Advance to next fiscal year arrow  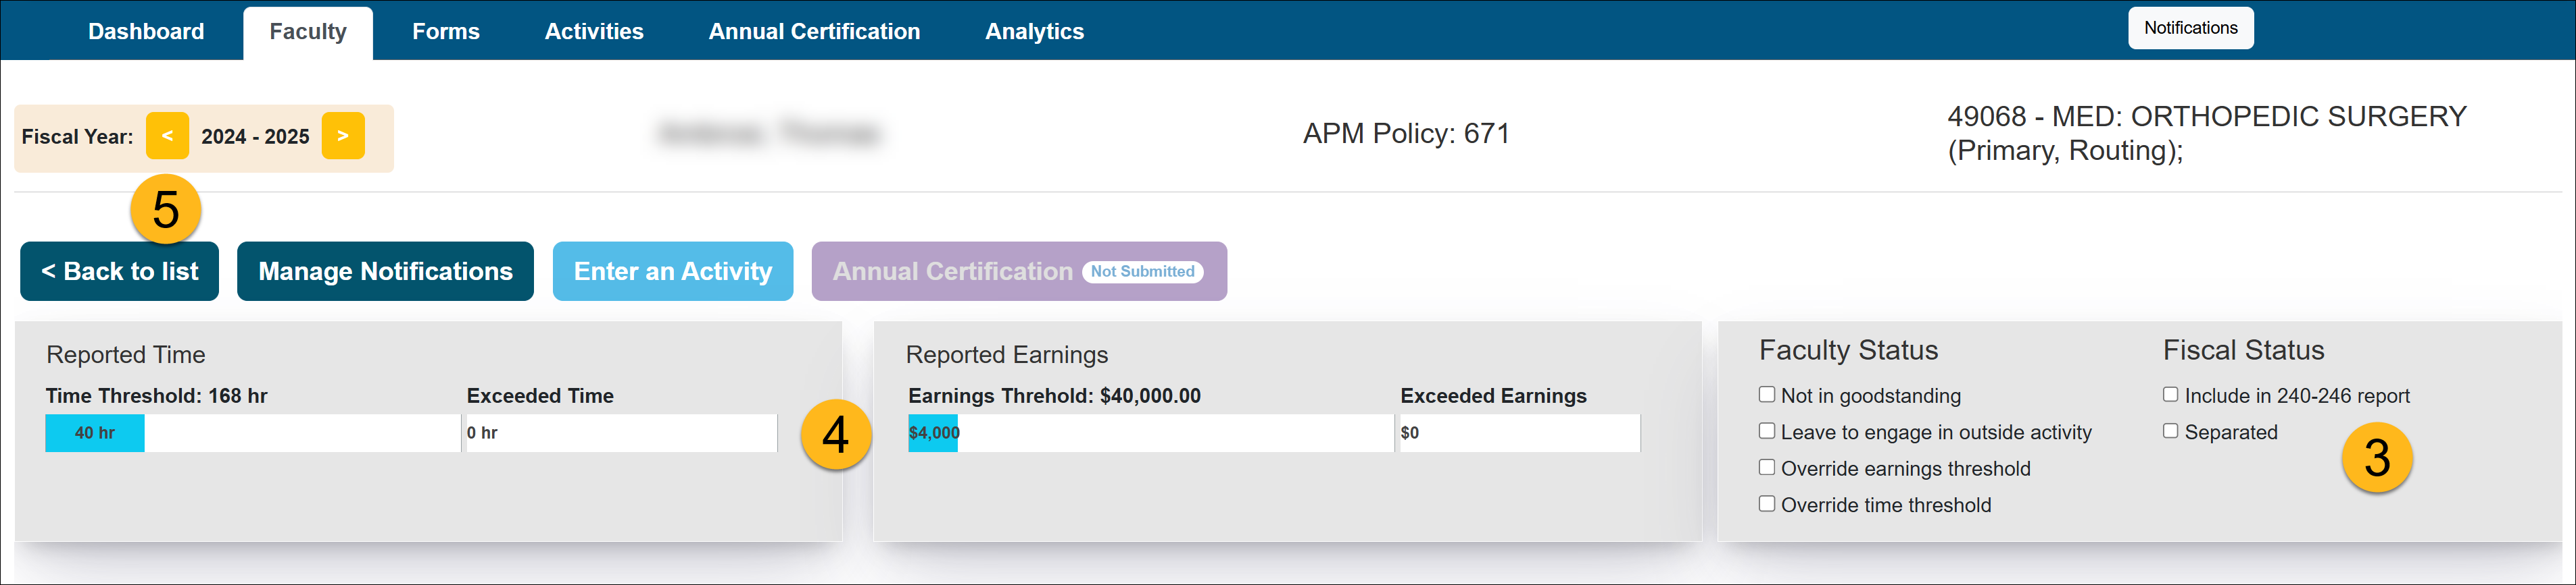(343, 136)
